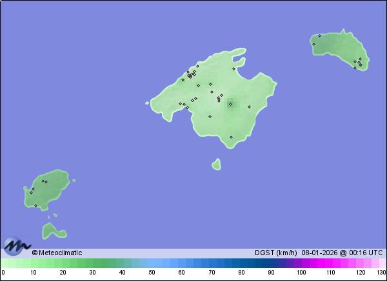The image size is (387, 281).
Task: Click the green swatch above the 20 label
Action: click(x=63, y=263)
